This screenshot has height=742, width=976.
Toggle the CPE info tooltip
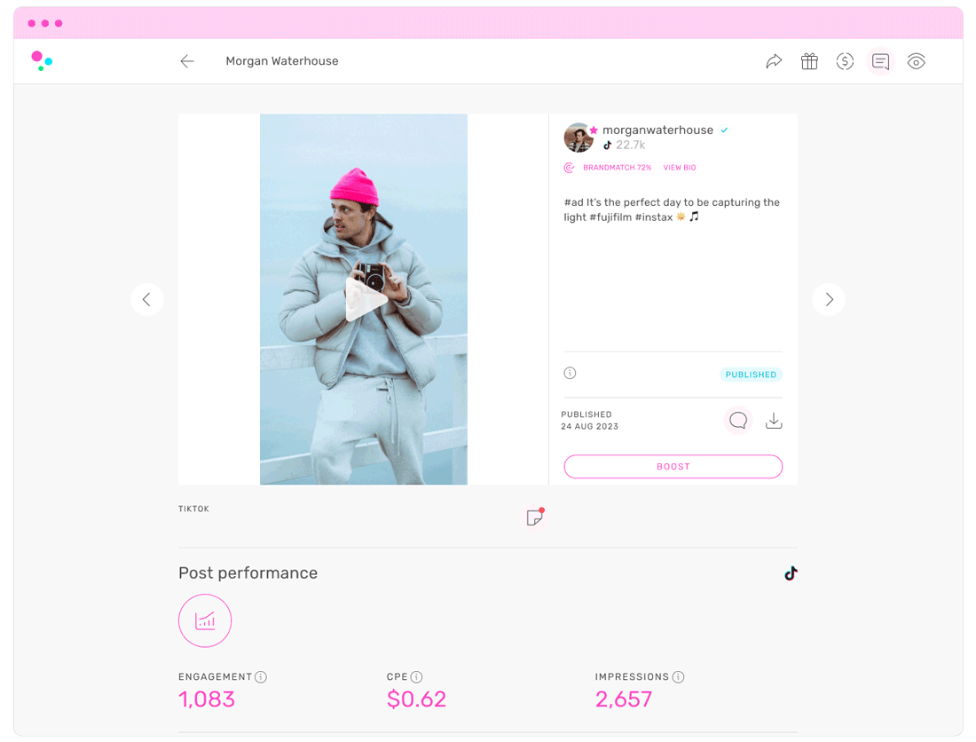coord(416,676)
